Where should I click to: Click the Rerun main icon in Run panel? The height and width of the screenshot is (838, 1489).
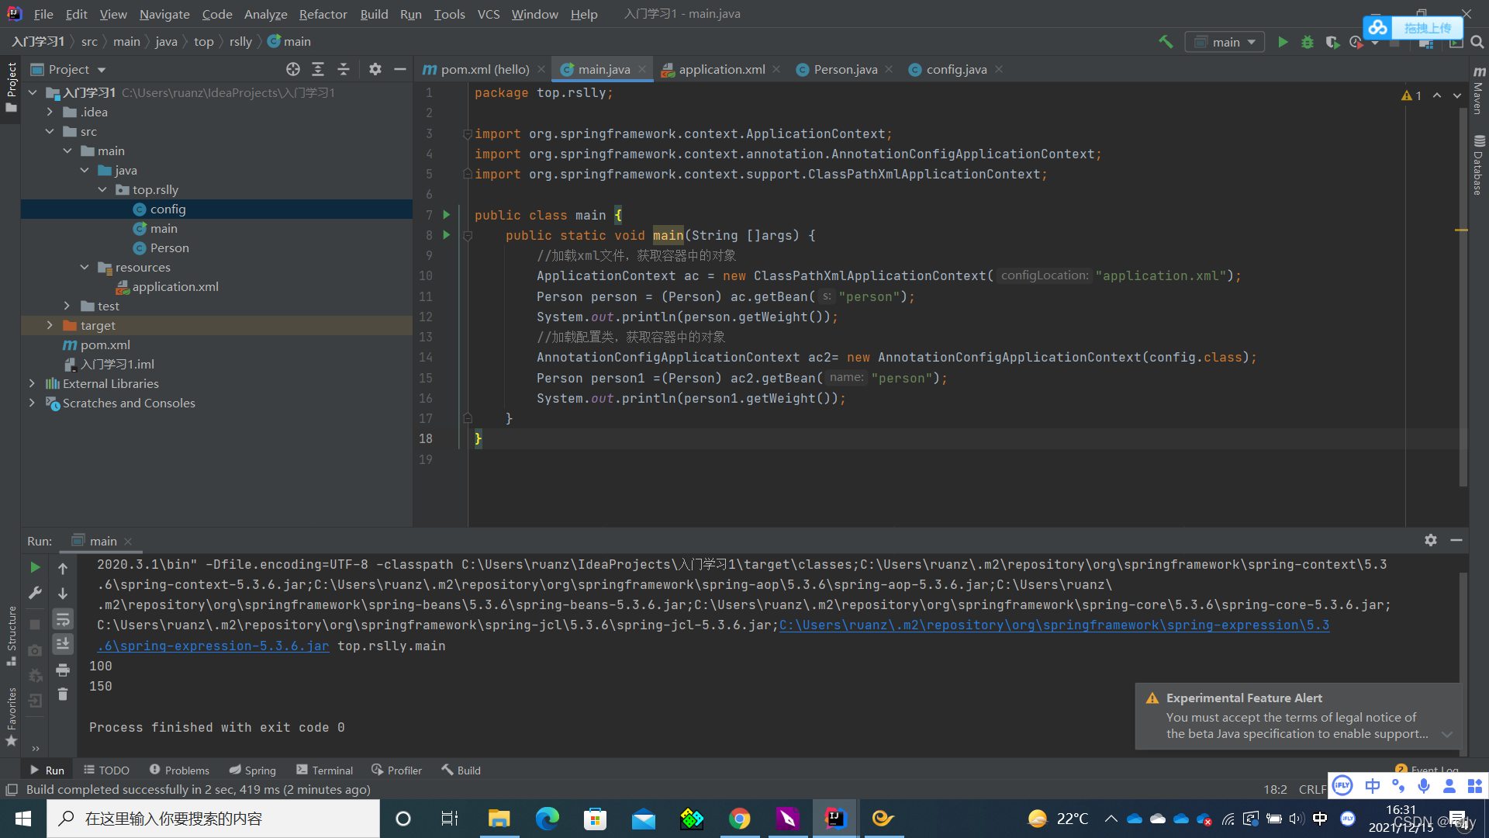click(x=35, y=567)
